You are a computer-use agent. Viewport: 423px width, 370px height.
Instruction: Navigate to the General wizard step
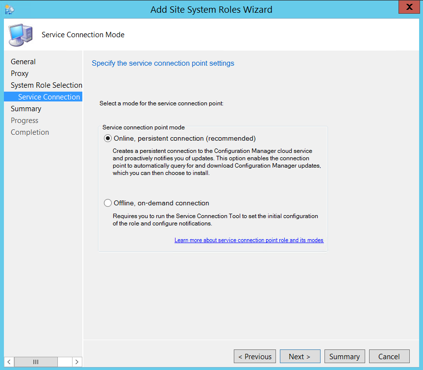[x=23, y=61]
